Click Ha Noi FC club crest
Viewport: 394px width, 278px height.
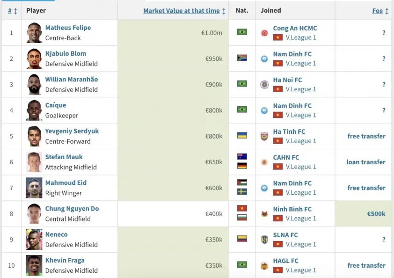(x=265, y=85)
